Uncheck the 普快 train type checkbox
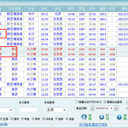Image resolution: width=128 pixels, height=128 pixels. click(12, 119)
